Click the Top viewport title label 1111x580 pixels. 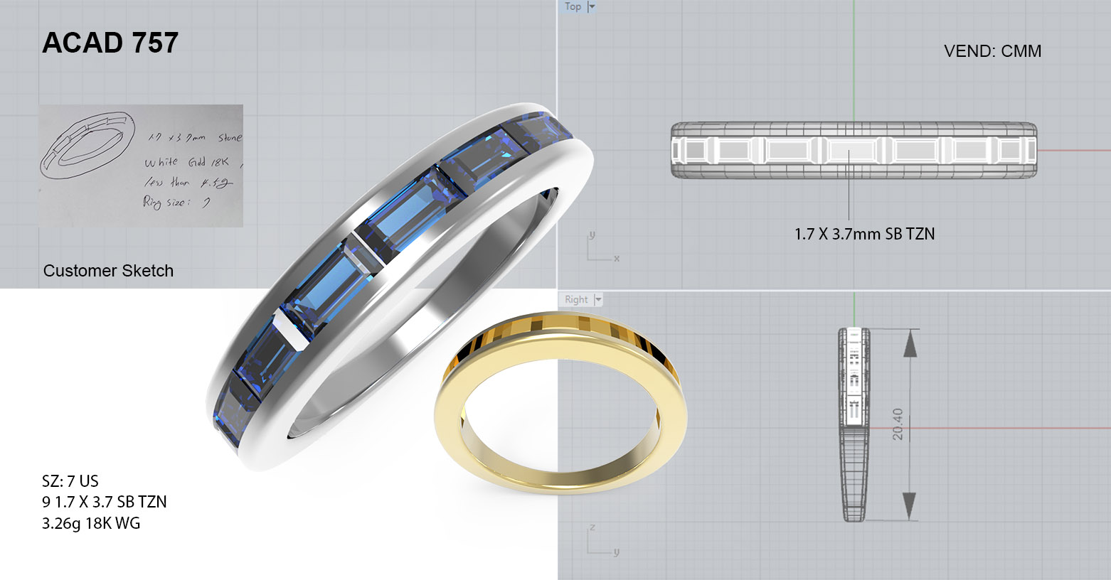point(573,6)
